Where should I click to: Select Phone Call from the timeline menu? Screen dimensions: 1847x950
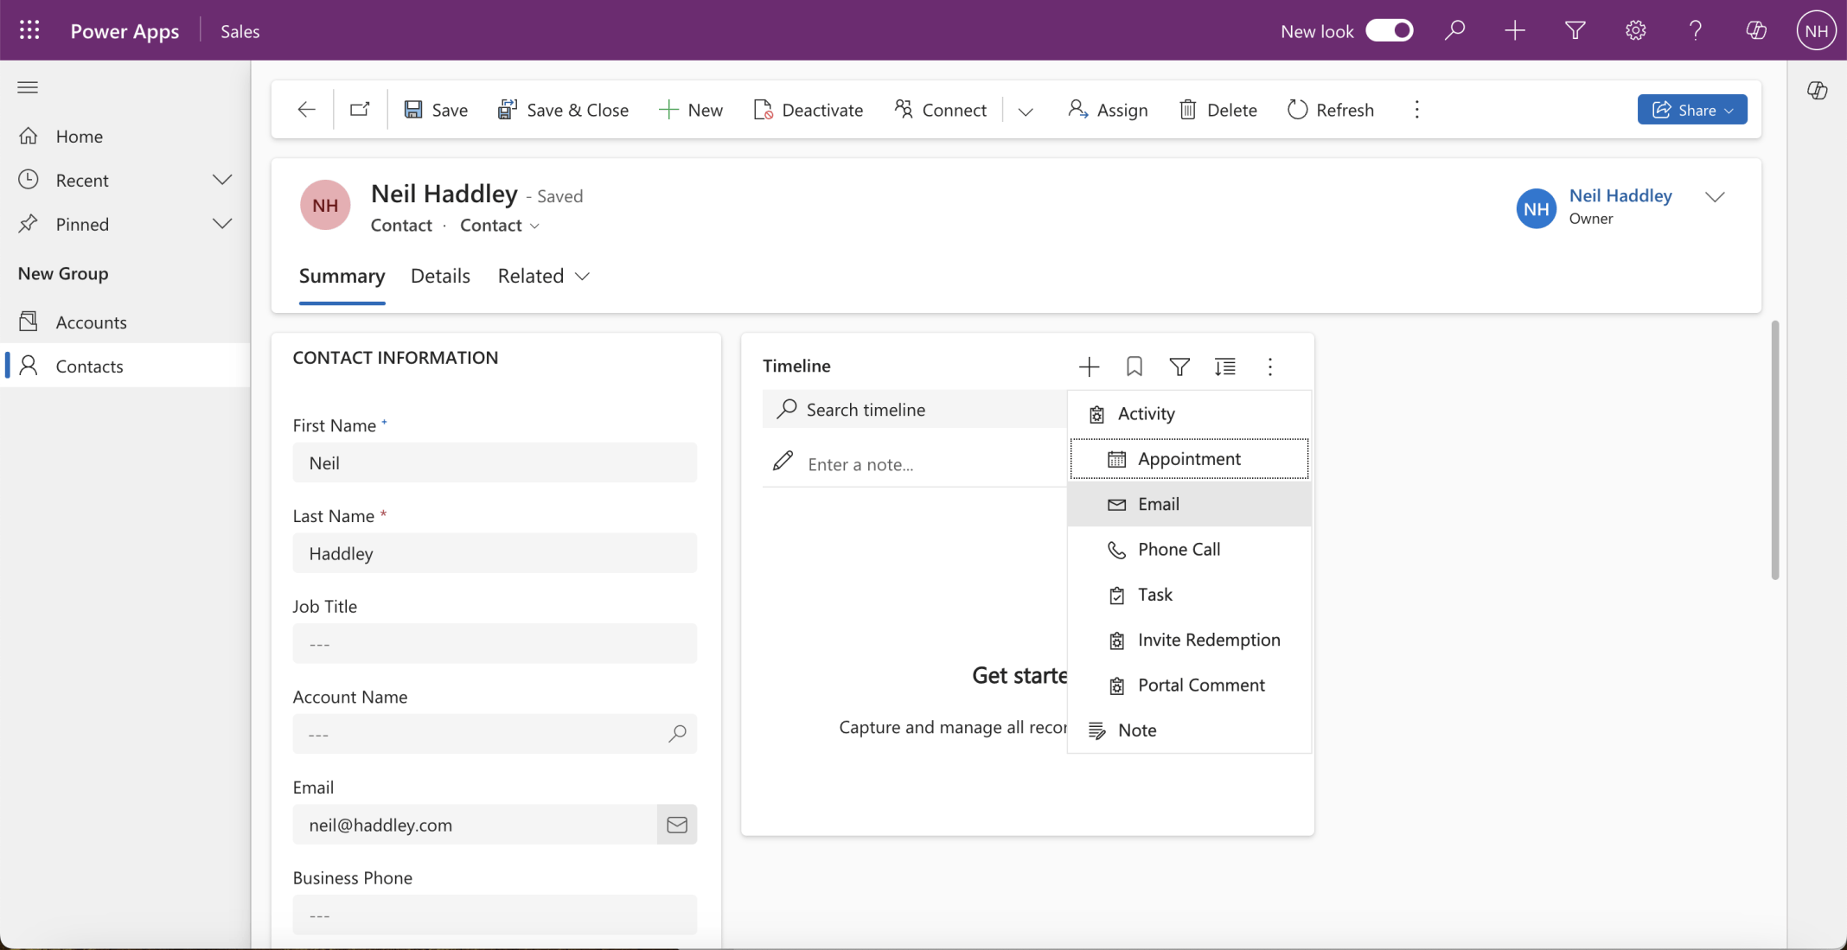(x=1179, y=549)
